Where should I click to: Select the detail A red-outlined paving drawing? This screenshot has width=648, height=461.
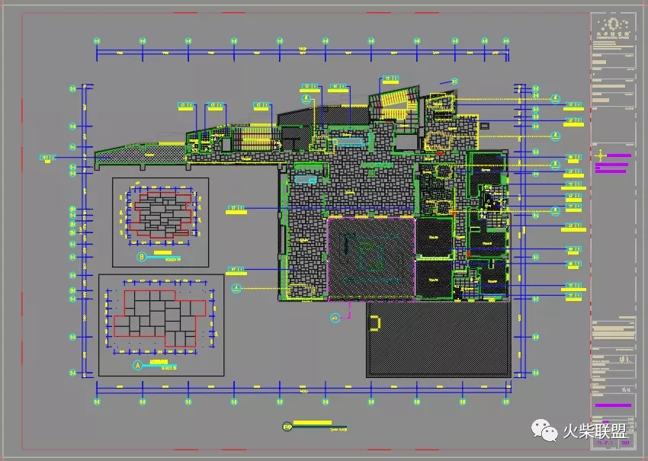[x=160, y=318]
